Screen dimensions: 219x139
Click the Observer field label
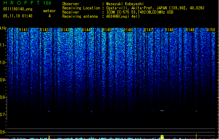tap(71, 4)
